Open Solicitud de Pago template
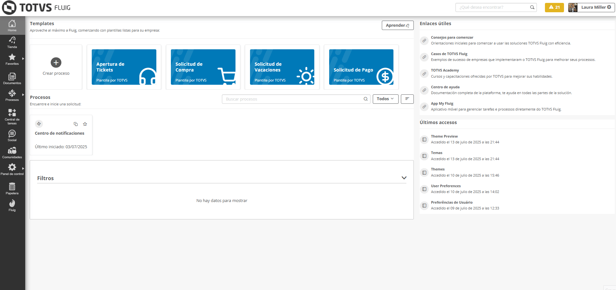This screenshot has height=290, width=616. point(361,67)
